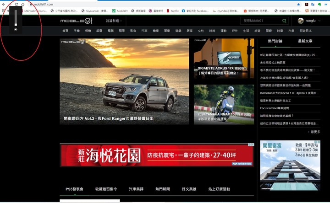Image resolution: width=330 pixels, height=203 pixels.
Task: Open the apps grid in bookmarks bar
Action: point(3,11)
